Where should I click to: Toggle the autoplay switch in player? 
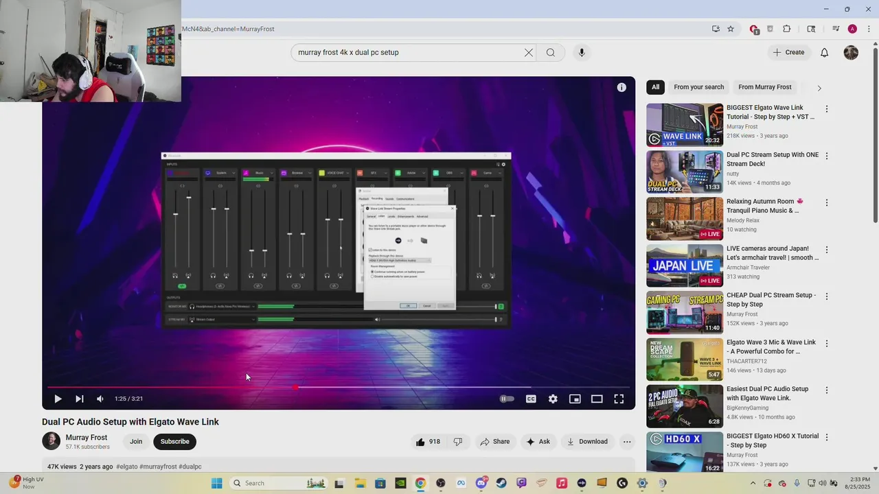point(507,399)
